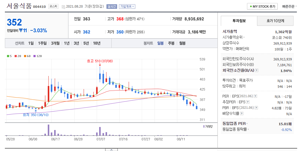
Task: Click the PBR value 4.82배
Action: pos(277,108)
